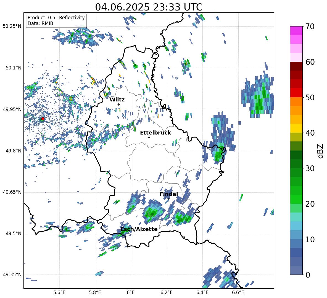Click the Esch/Alzette station cross marker
This screenshot has height=298, width=327.
coord(129,234)
